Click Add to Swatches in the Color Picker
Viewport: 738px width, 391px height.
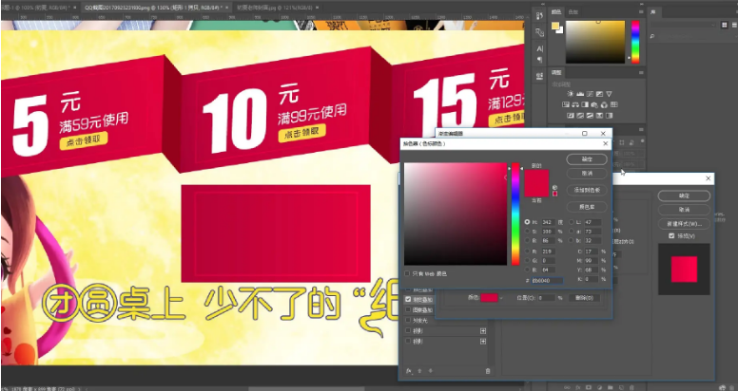(587, 191)
